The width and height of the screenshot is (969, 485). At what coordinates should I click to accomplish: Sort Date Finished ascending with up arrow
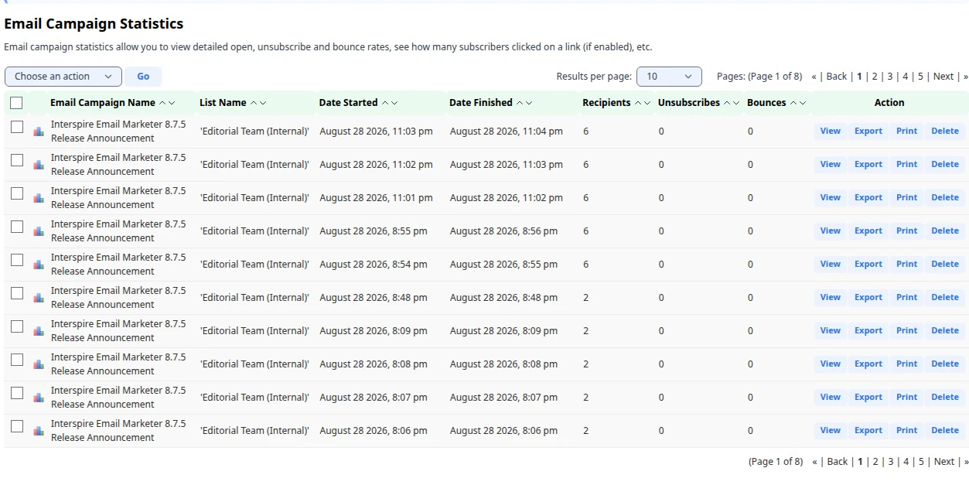pos(520,103)
